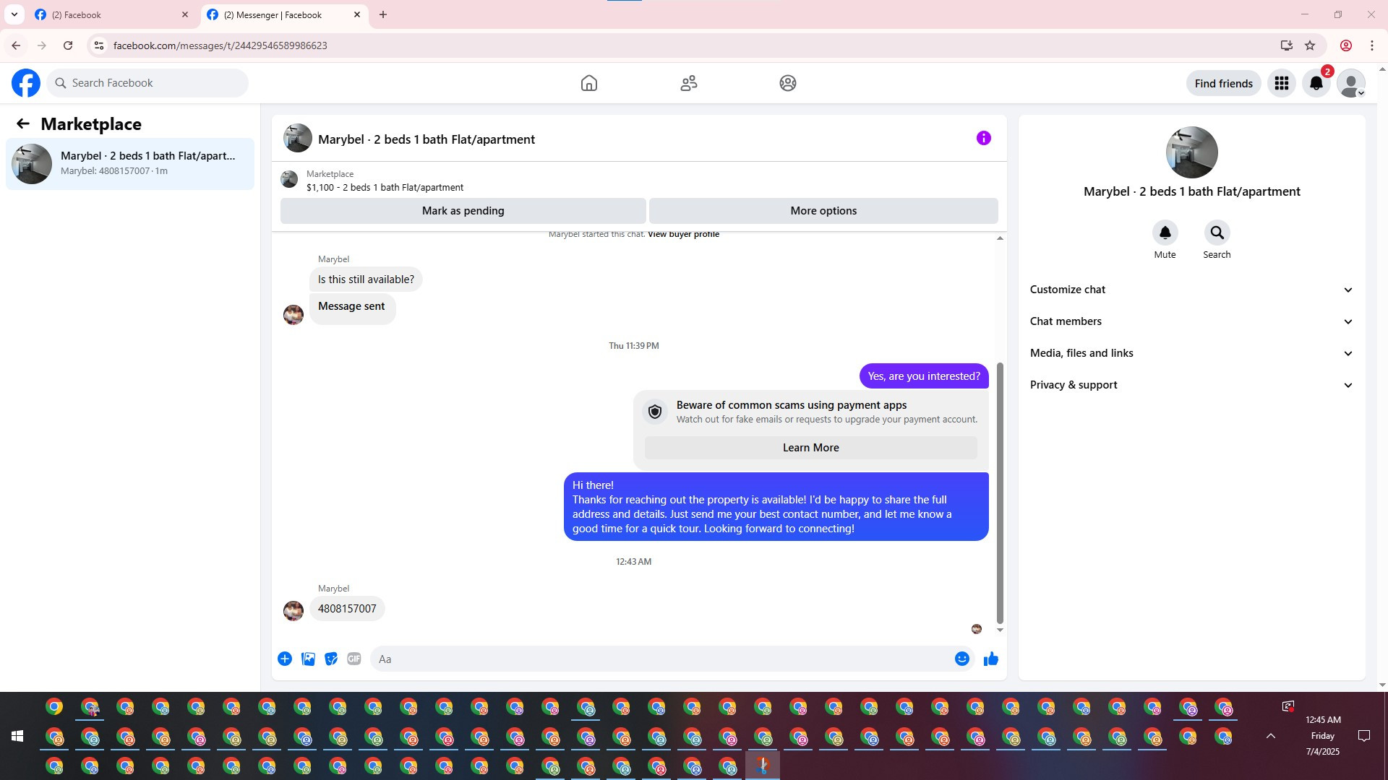Click the View buyer profile link

[x=683, y=234]
